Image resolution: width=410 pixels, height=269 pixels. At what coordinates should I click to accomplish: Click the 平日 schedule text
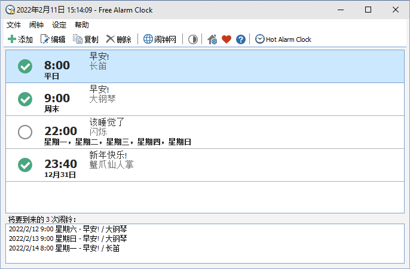pos(51,76)
